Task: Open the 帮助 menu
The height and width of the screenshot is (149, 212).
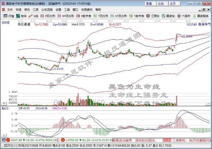Action: pos(98,10)
